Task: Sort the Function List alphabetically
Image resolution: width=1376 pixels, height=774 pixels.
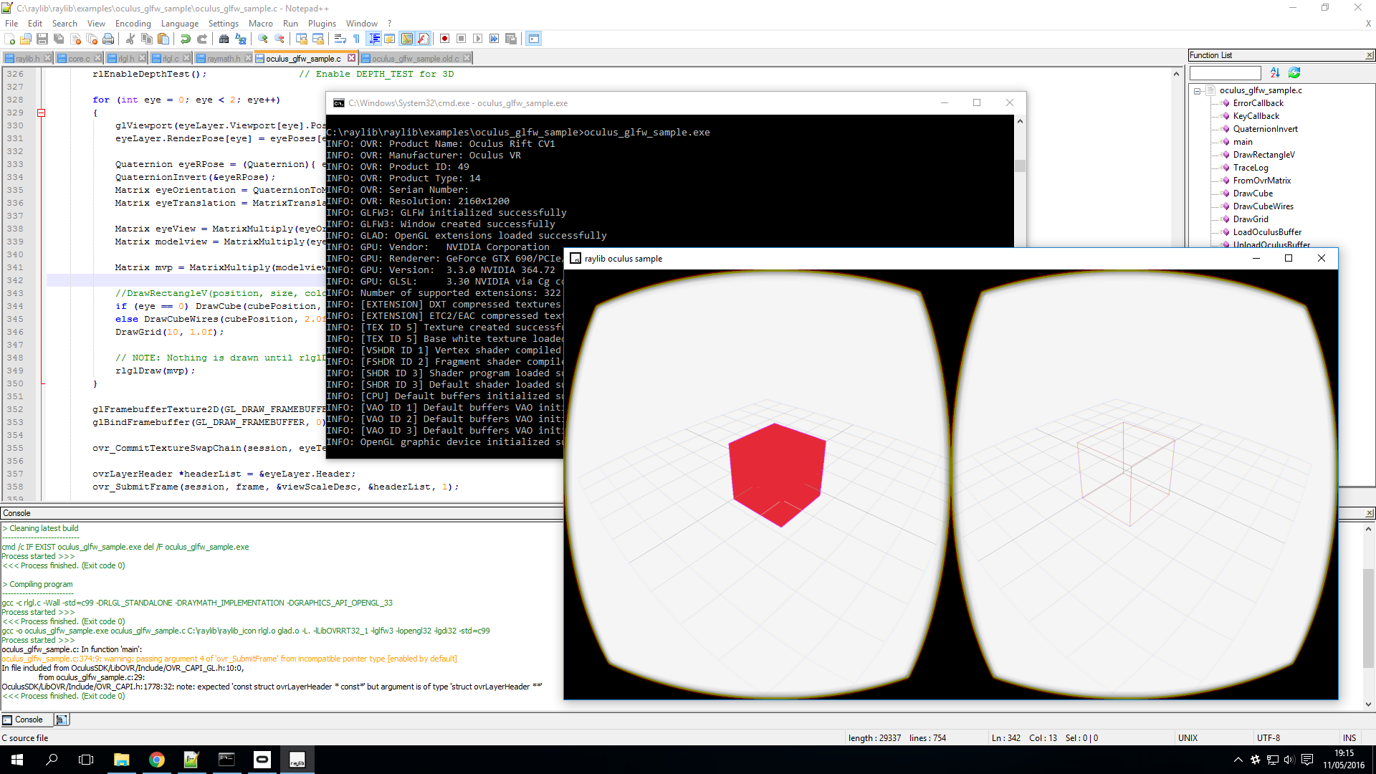Action: pos(1275,72)
